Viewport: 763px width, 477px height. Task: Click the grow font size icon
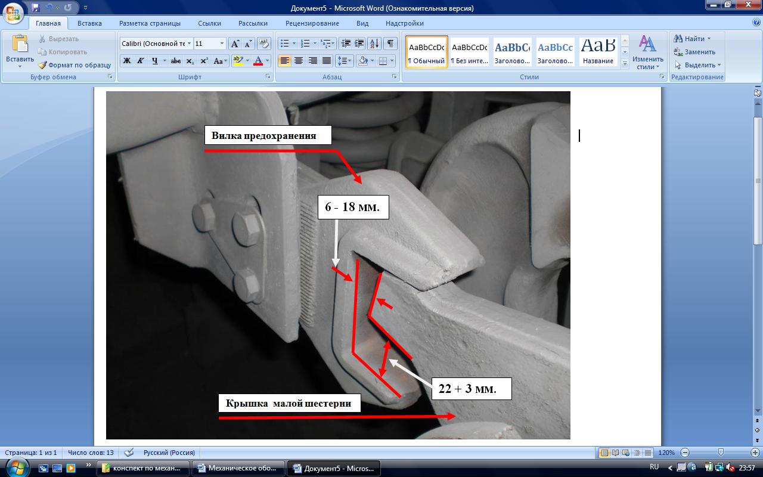click(235, 44)
